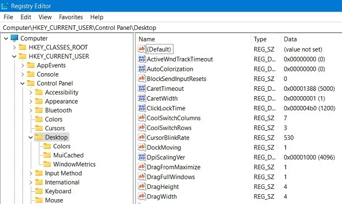Collapse the Desktop key arrow
Viewport: 342px width, 204px height.
tap(31, 138)
